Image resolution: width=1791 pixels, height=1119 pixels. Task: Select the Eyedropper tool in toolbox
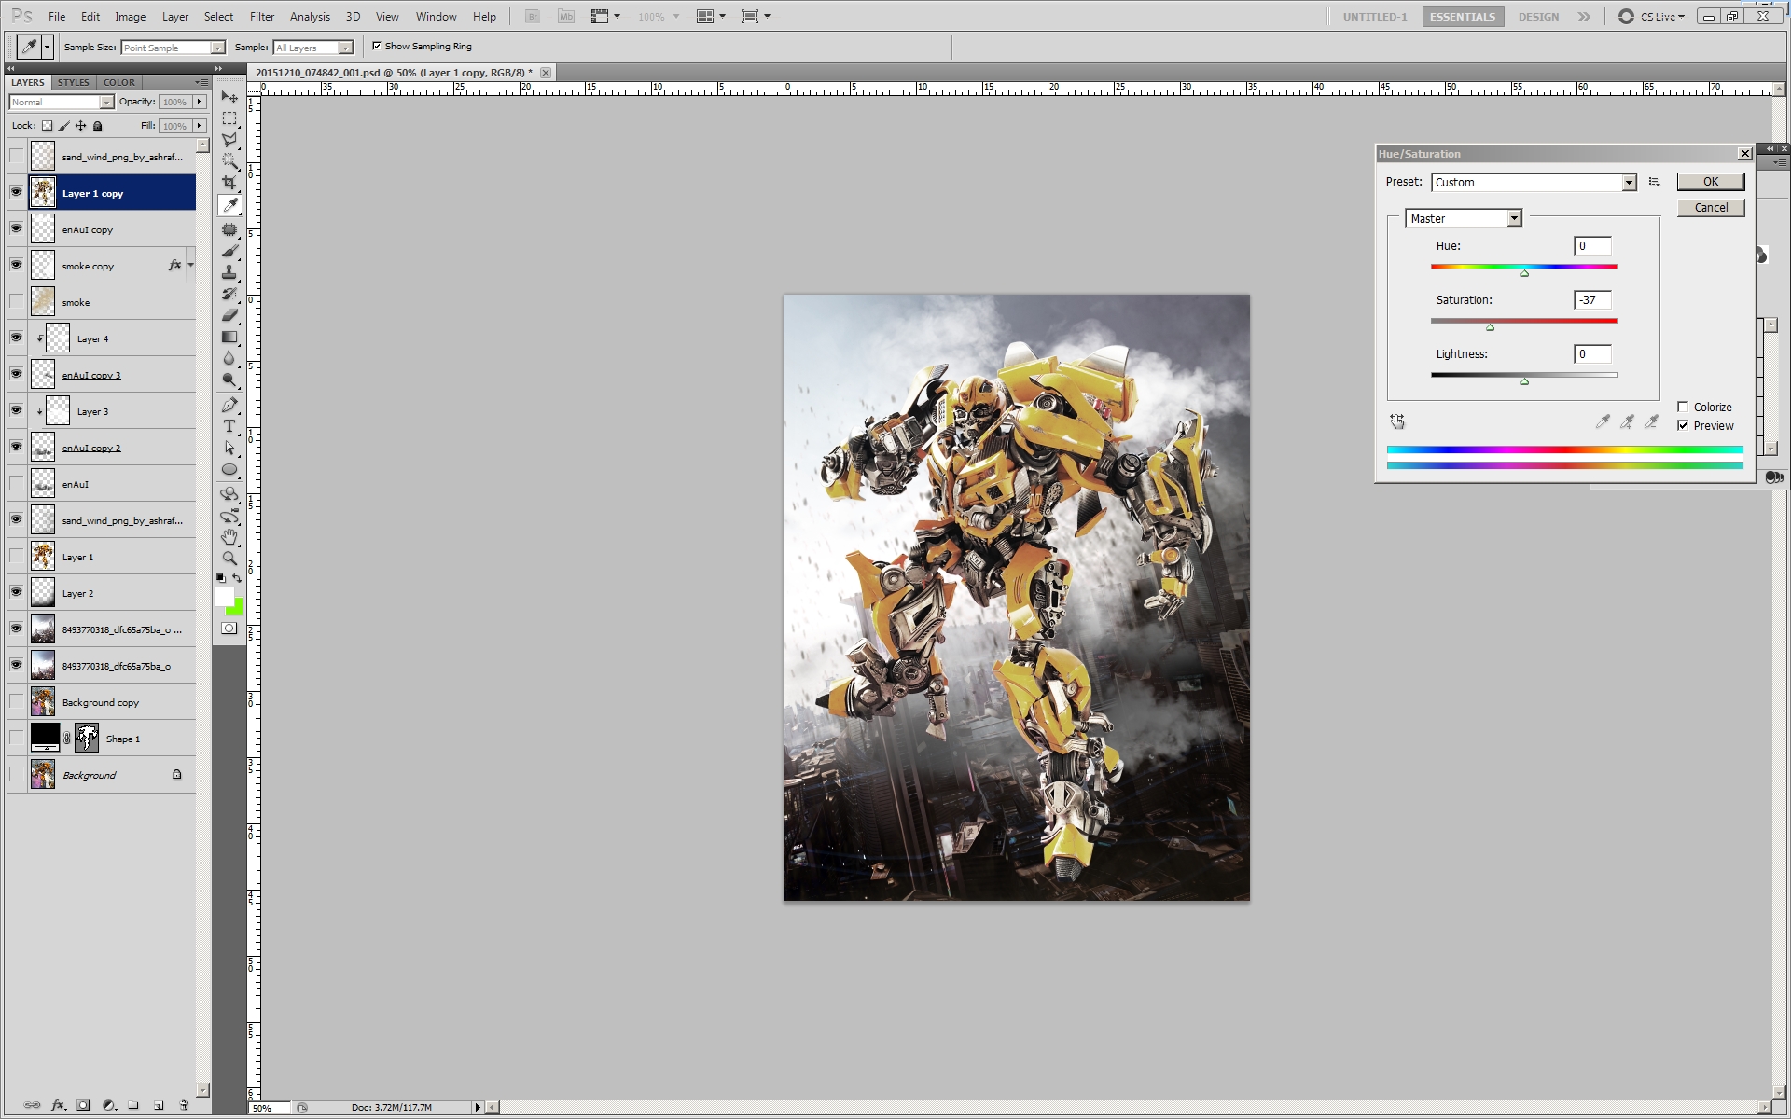229,205
